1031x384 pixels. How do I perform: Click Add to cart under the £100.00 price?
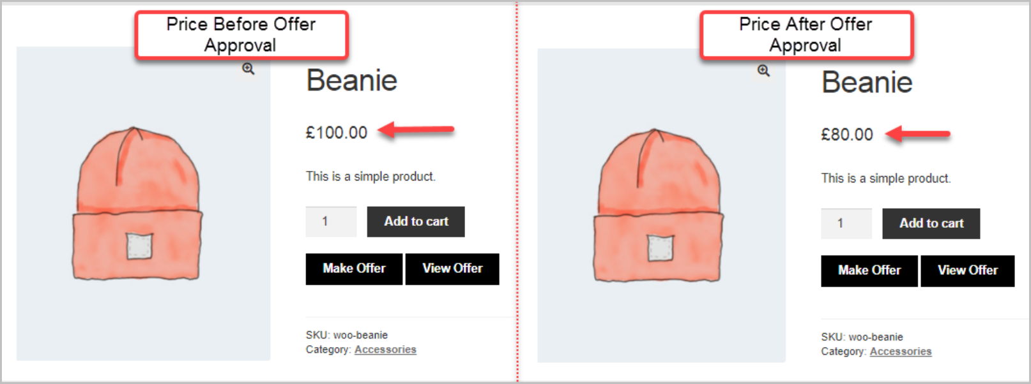pos(415,221)
